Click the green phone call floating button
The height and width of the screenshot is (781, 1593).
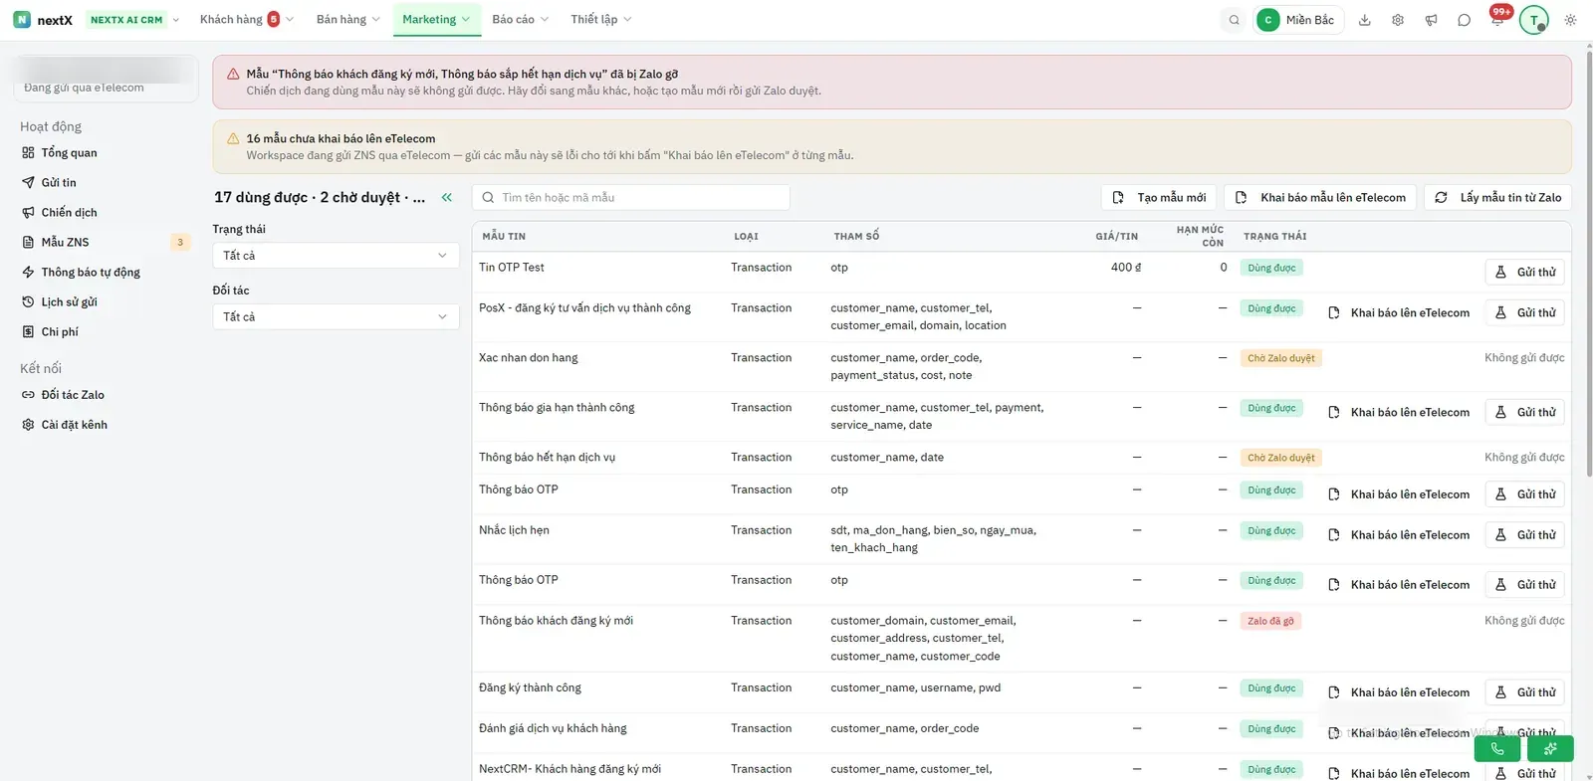coord(1497,748)
